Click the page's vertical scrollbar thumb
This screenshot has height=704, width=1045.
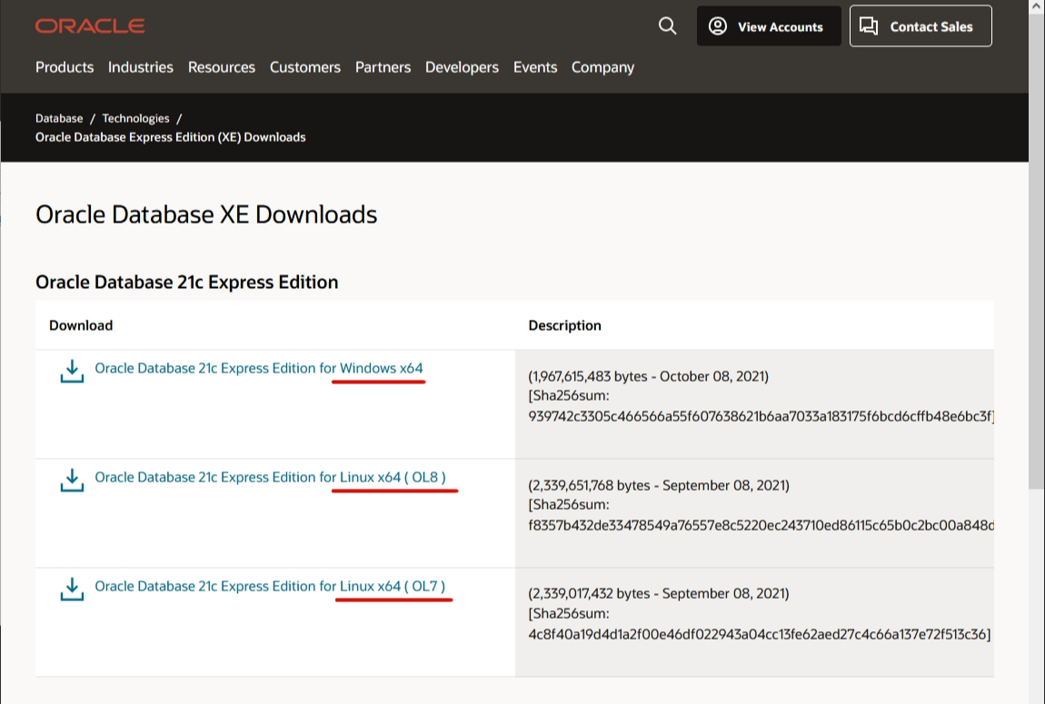tap(1037, 251)
